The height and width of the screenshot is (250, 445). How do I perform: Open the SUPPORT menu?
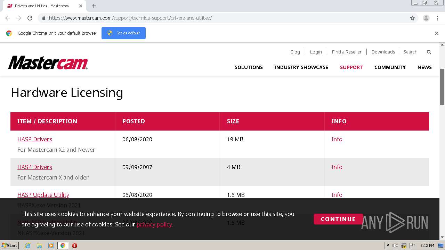coord(351,67)
